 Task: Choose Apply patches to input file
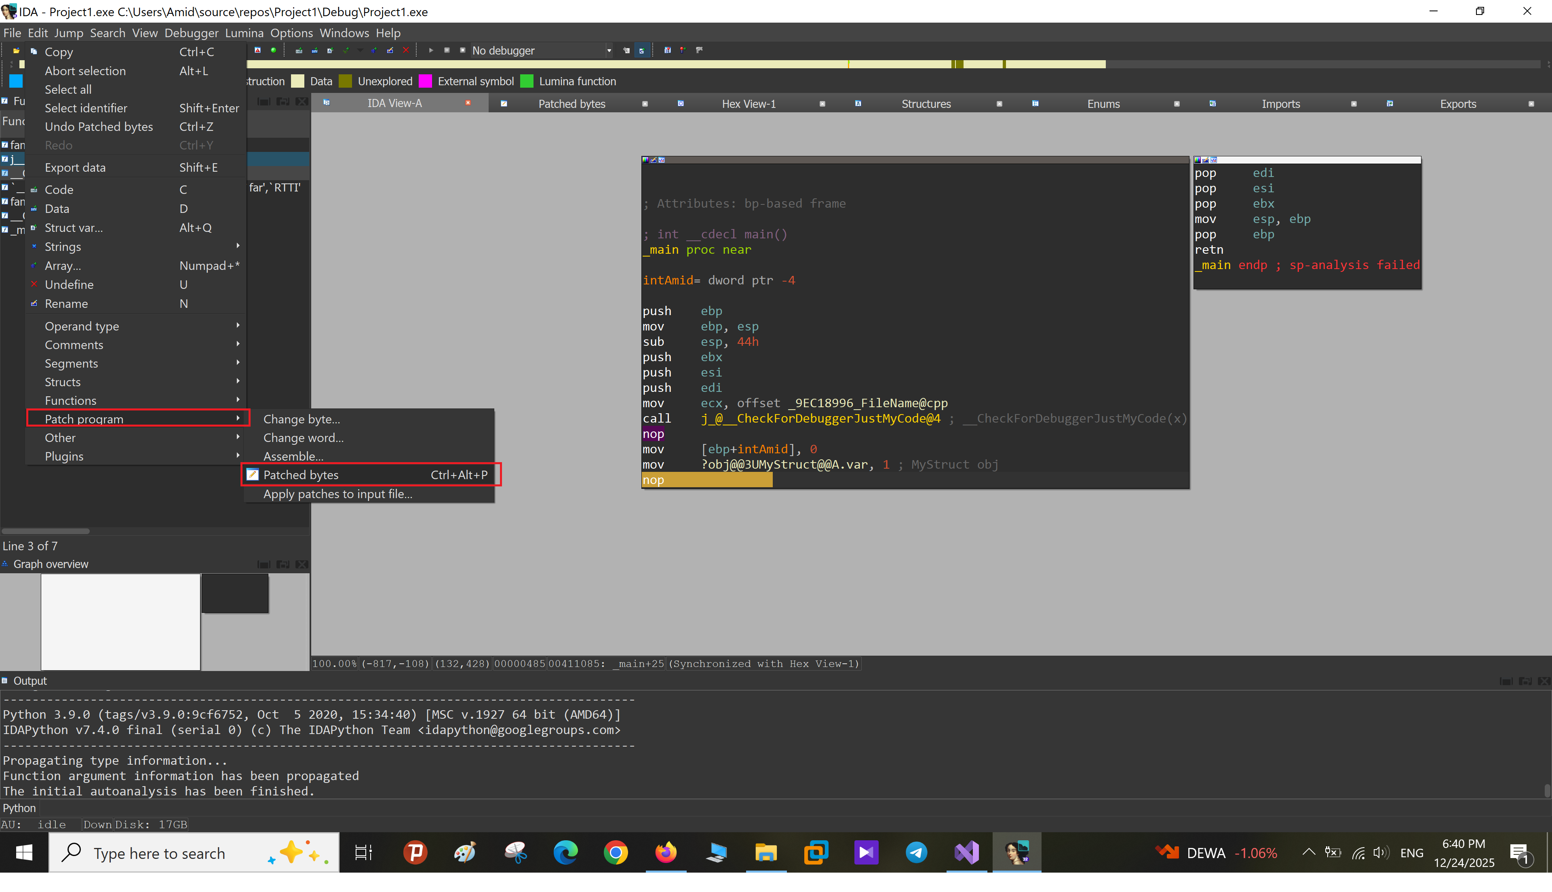coord(337,494)
